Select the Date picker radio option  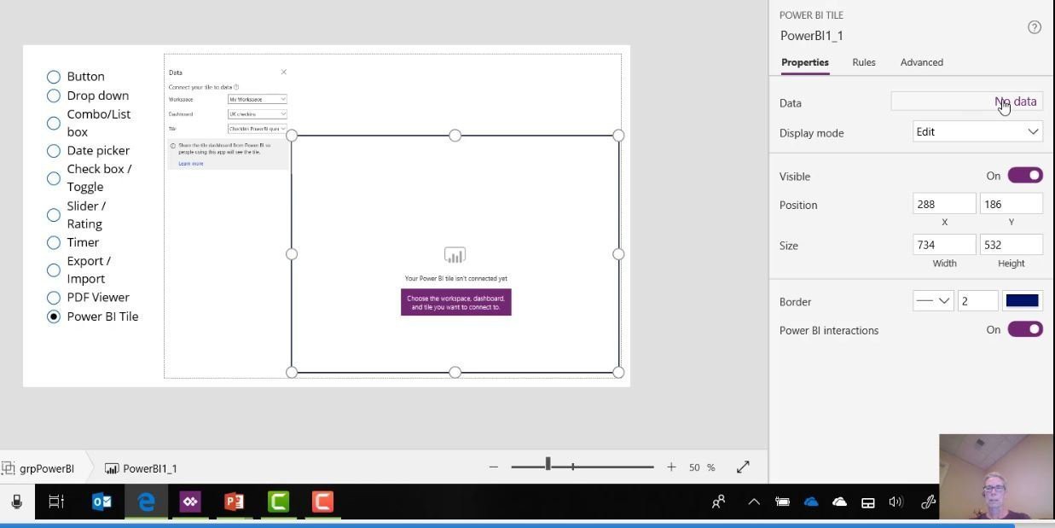(x=54, y=151)
